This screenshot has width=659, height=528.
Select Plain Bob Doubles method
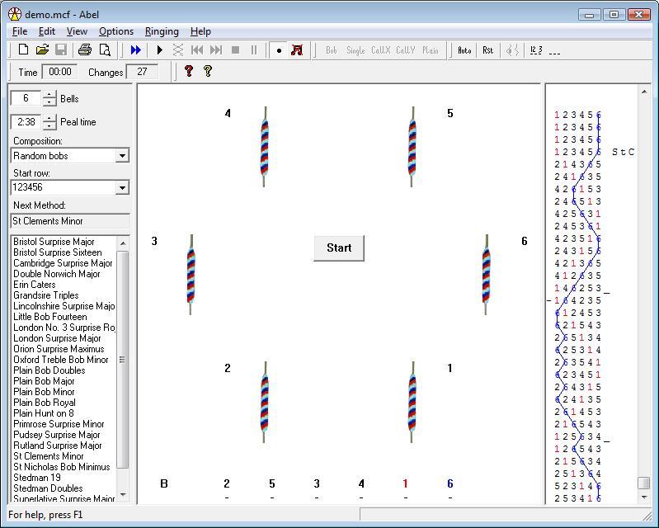(49, 370)
